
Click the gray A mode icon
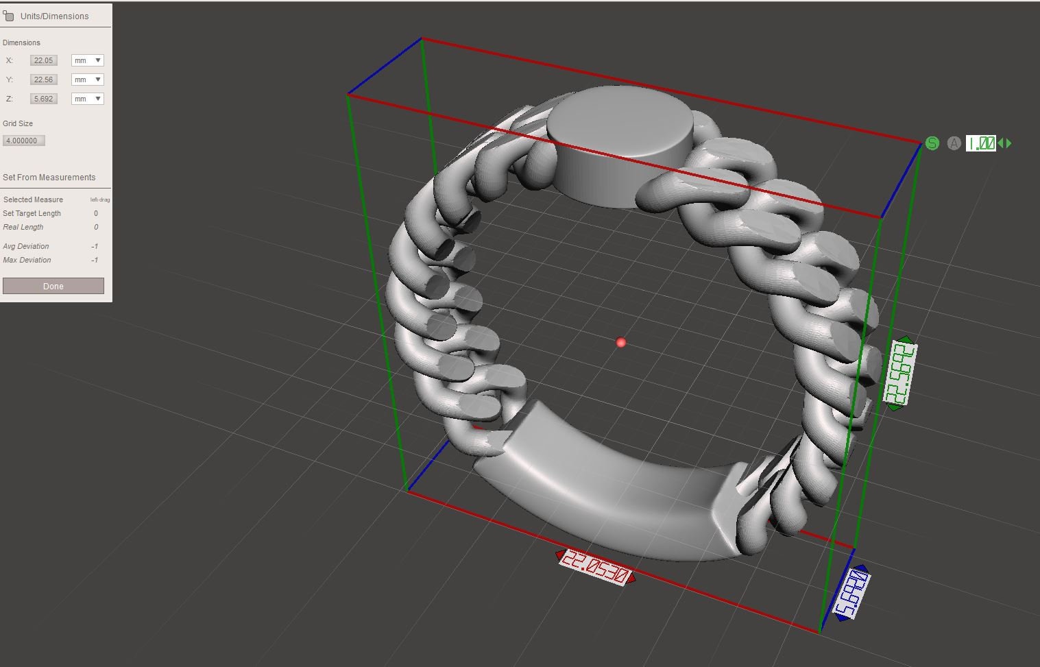click(x=954, y=143)
